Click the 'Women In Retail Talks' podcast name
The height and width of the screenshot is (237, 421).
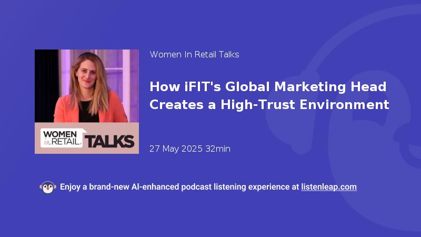(194, 55)
